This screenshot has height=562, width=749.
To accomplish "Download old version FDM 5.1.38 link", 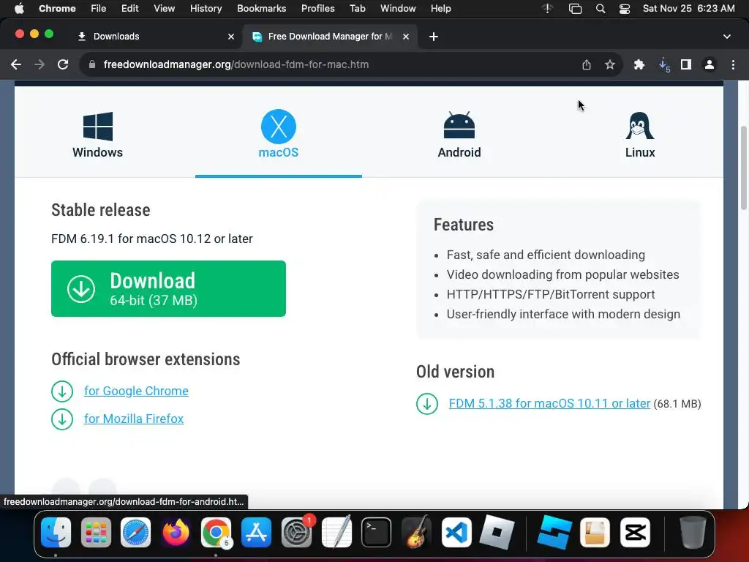I will 549,403.
